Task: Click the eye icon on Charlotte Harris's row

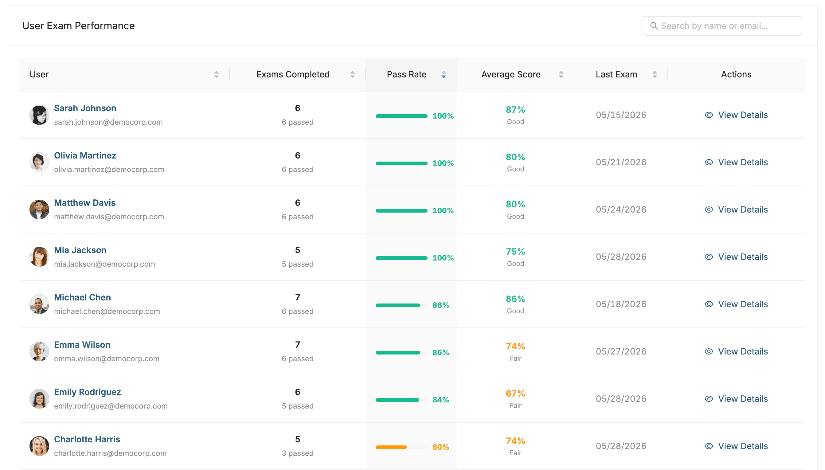Action: pos(709,446)
